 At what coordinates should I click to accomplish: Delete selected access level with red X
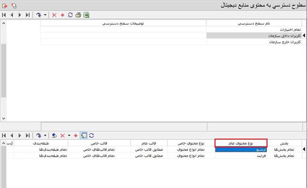[54, 15]
